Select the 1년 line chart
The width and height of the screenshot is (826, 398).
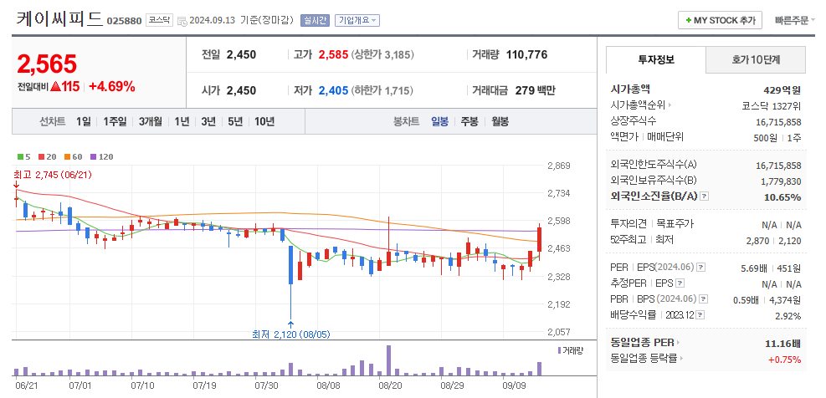pos(182,121)
